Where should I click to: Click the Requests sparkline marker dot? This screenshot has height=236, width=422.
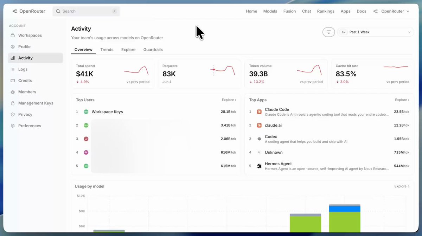tap(213, 70)
